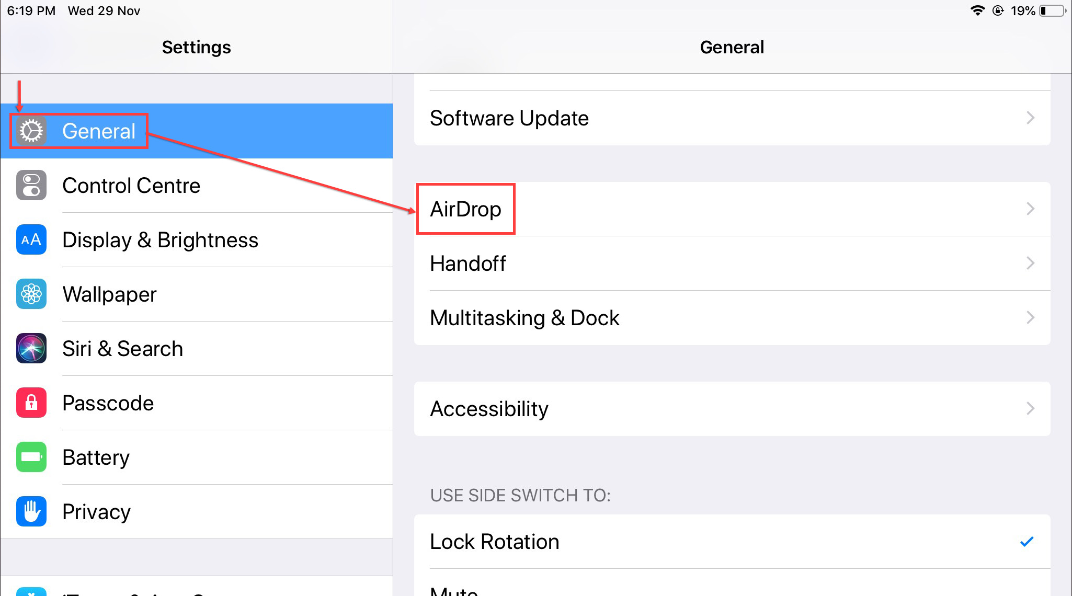This screenshot has height=596, width=1072.
Task: Open the Accessibility settings row
Action: point(732,409)
